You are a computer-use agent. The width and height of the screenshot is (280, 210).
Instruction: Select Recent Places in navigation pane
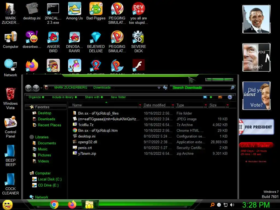tap(49, 125)
